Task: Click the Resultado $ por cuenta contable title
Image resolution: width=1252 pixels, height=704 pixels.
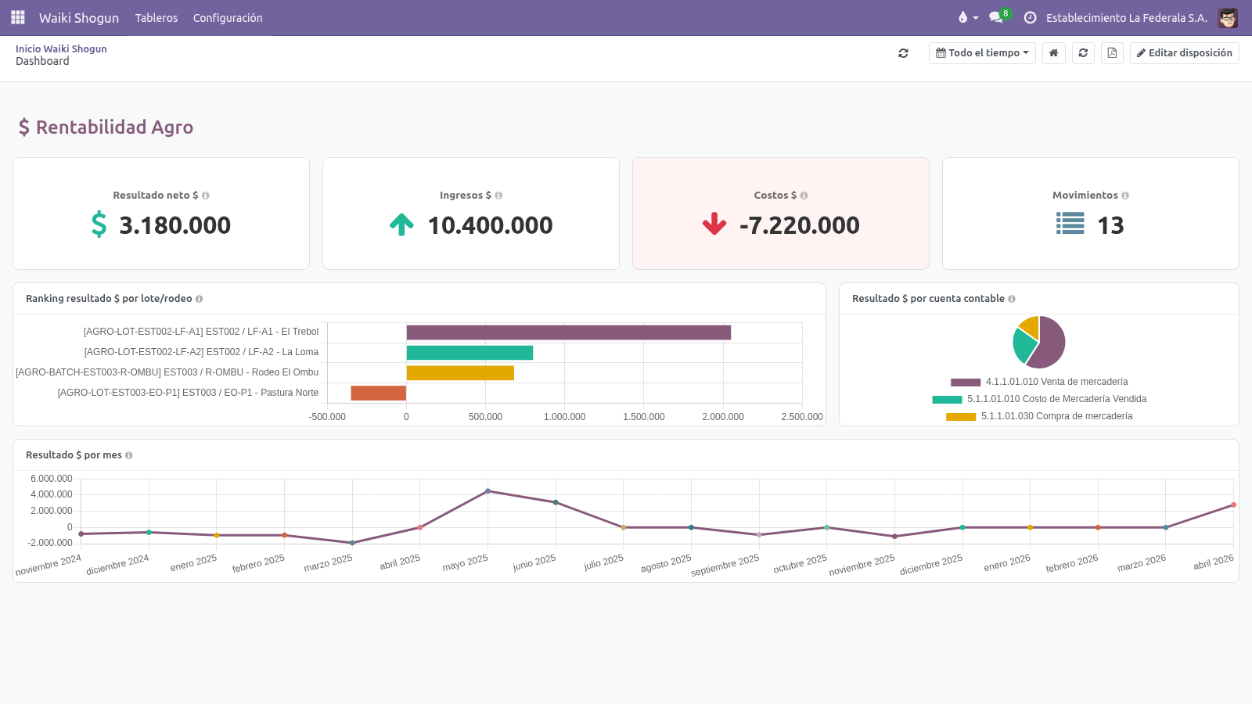Action: (x=928, y=299)
